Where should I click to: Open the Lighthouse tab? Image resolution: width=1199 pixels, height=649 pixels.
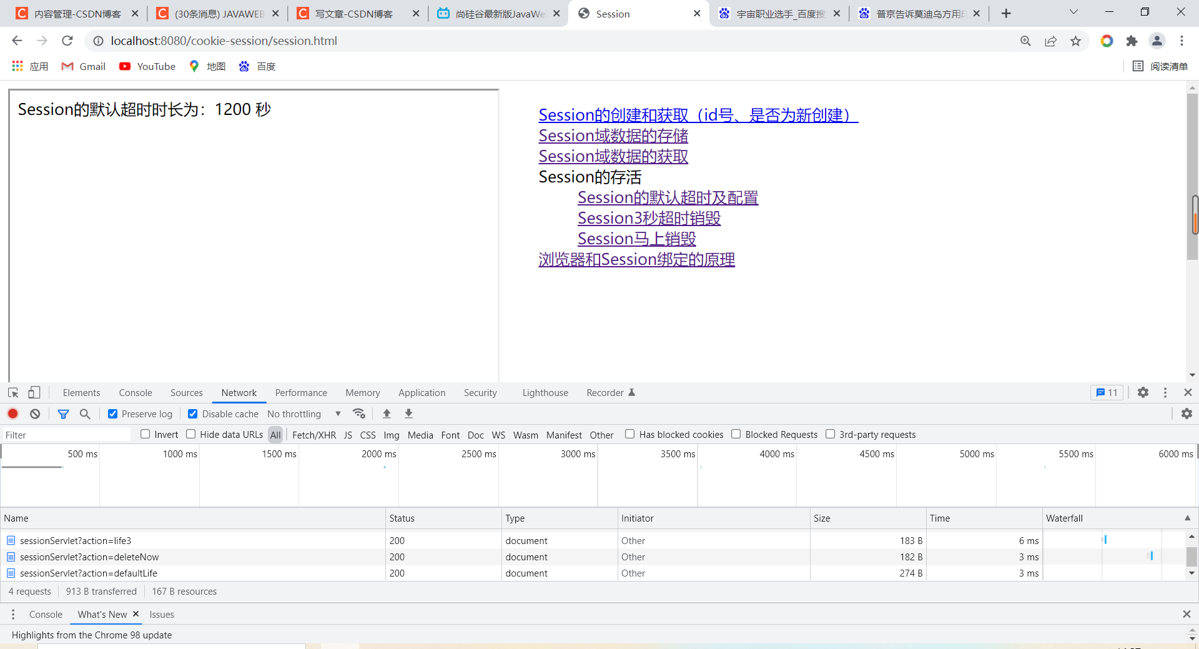(x=545, y=392)
